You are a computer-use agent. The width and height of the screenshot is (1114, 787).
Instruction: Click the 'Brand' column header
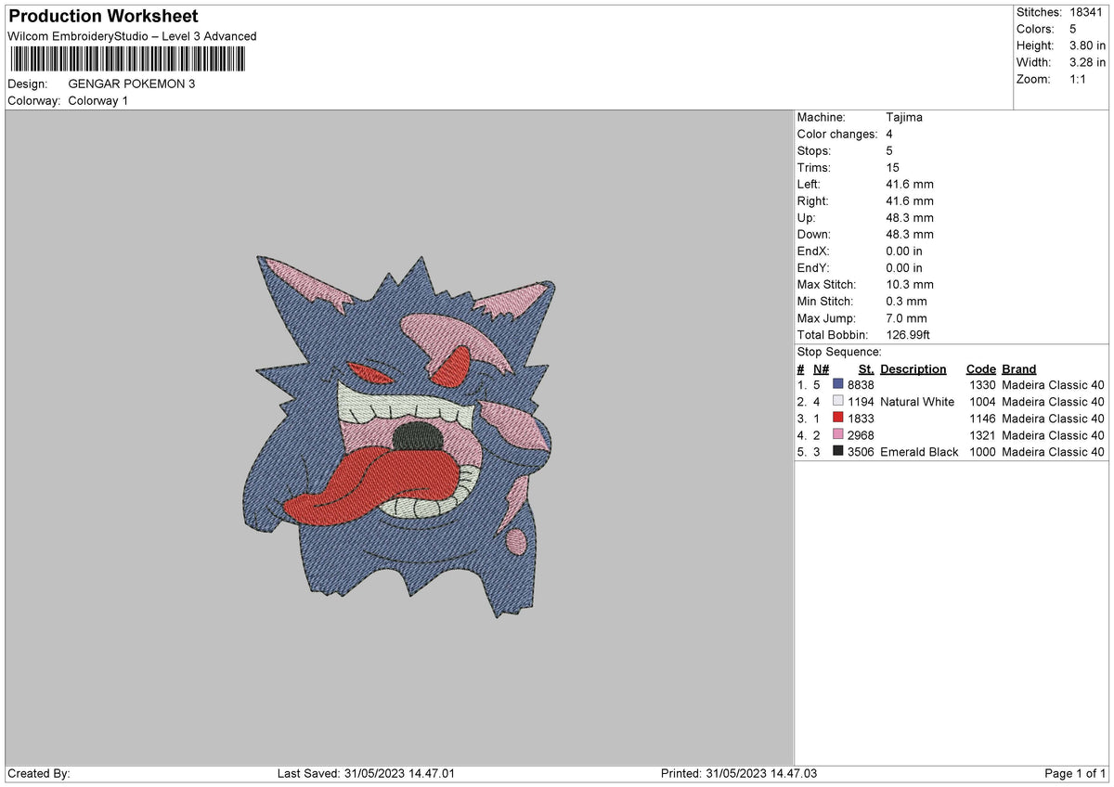pos(1019,368)
